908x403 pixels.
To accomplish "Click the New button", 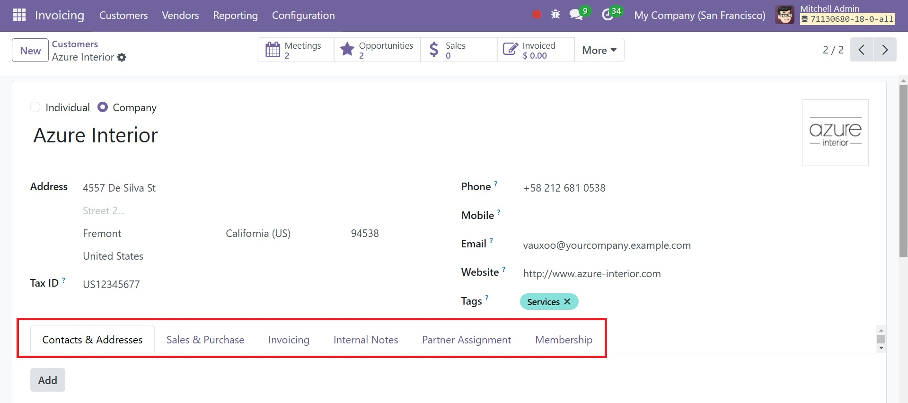I will tap(30, 50).
